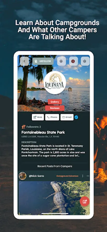Open Nick Sarro's profile avatar
Image resolution: width=107 pixels, height=232 pixels.
tap(23, 176)
